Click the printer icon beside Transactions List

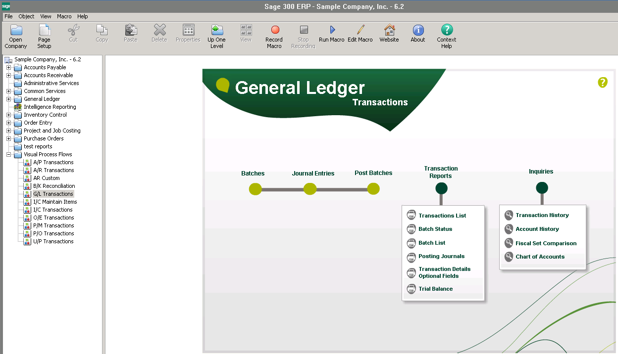tap(411, 215)
